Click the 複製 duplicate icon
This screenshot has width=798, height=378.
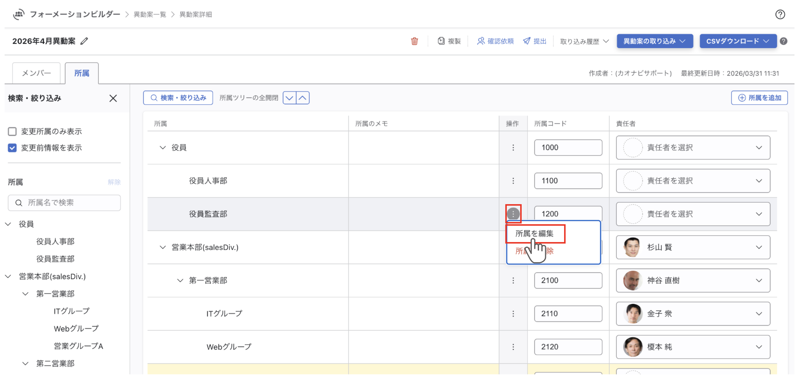tap(441, 41)
